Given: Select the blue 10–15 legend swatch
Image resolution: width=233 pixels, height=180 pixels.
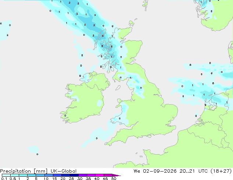Looking at the screenshot, I should (x=49, y=175).
